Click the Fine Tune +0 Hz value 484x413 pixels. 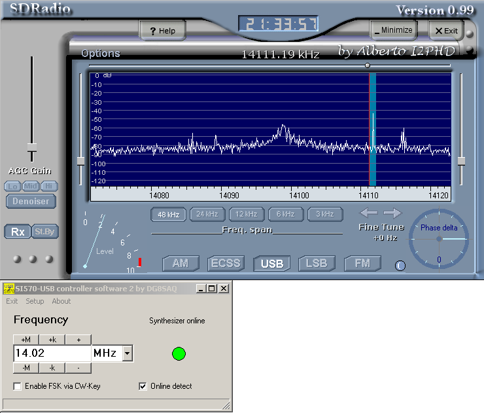click(x=385, y=238)
